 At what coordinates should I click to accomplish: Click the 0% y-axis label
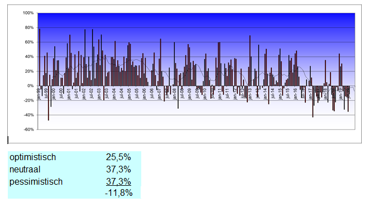[x=30, y=86]
